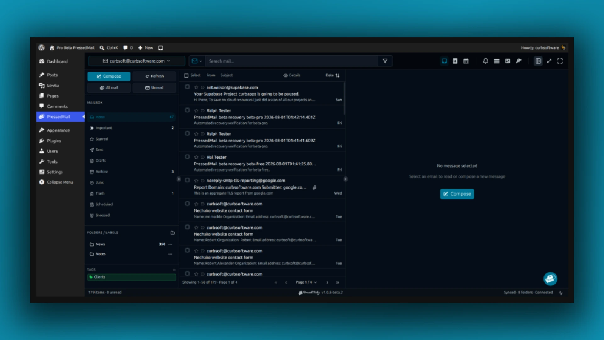This screenshot has width=604, height=340.
Task: Click the activity pulse icon in status bar
Action: tap(561, 292)
